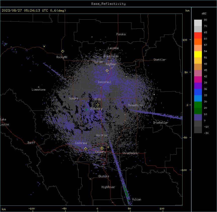Click the Blackfalds city label
This screenshot has height=212, width=217.
111,56
